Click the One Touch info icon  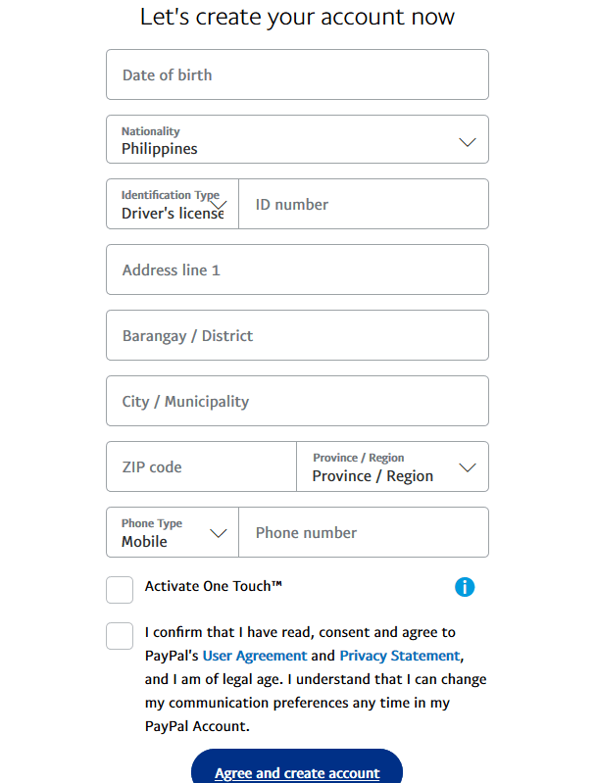tap(465, 587)
